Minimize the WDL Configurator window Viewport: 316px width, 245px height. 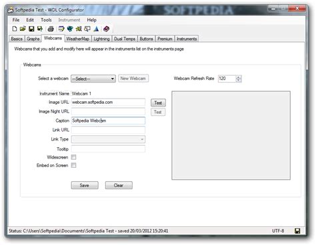[273, 9]
